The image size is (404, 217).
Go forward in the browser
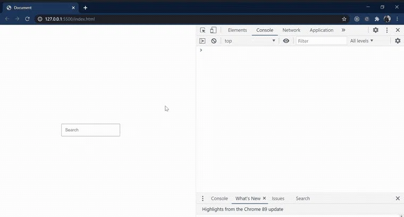17,19
